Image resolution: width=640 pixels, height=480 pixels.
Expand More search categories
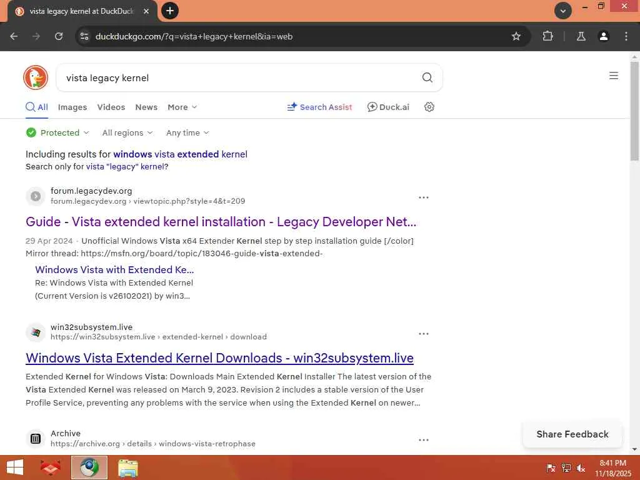tap(182, 107)
